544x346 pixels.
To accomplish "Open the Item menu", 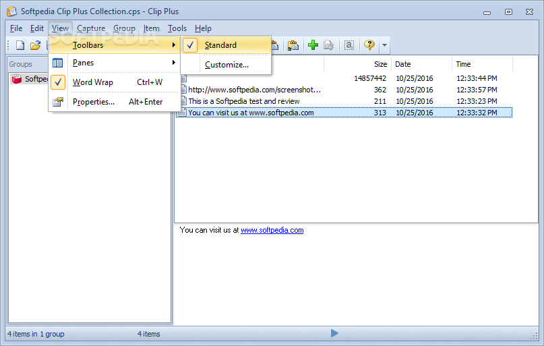I will 151,28.
